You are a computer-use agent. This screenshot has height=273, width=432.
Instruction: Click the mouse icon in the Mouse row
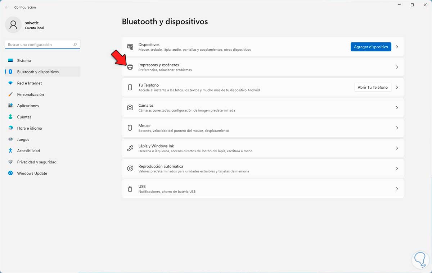click(x=130, y=128)
